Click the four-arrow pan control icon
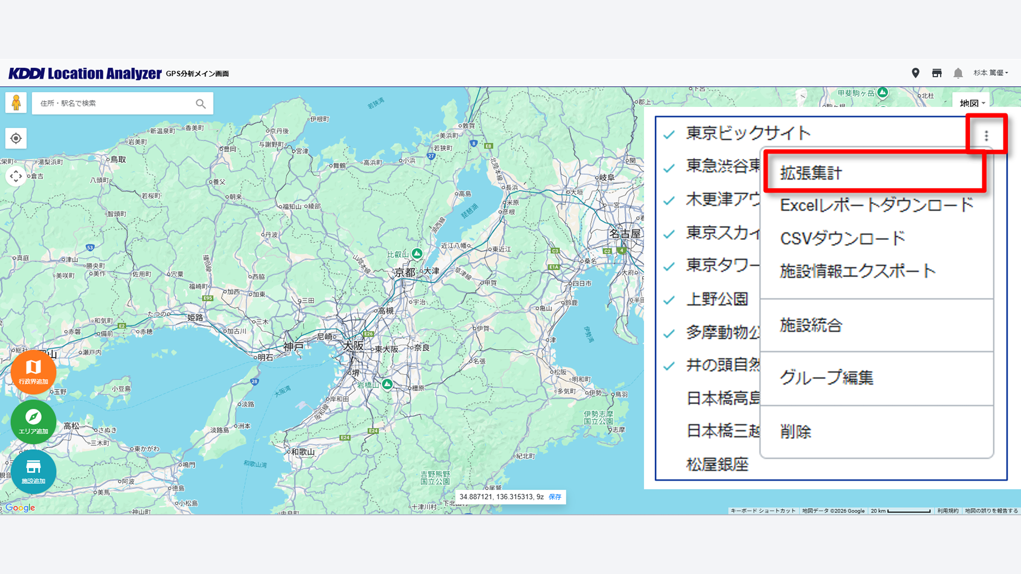 [x=16, y=176]
